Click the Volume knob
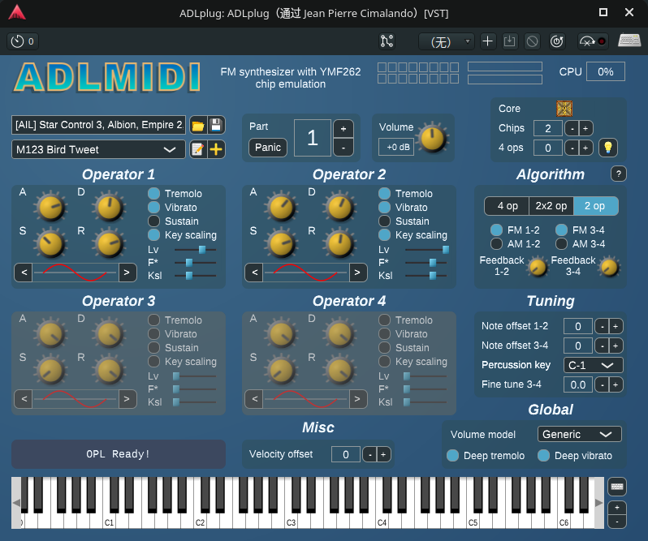This screenshot has width=648, height=541. (432, 138)
